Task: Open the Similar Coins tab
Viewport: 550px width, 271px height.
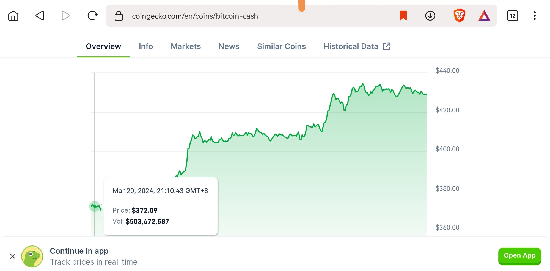Action: (x=281, y=46)
